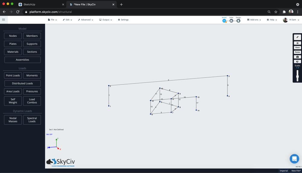Open Chrome three-dot menu

(298, 12)
